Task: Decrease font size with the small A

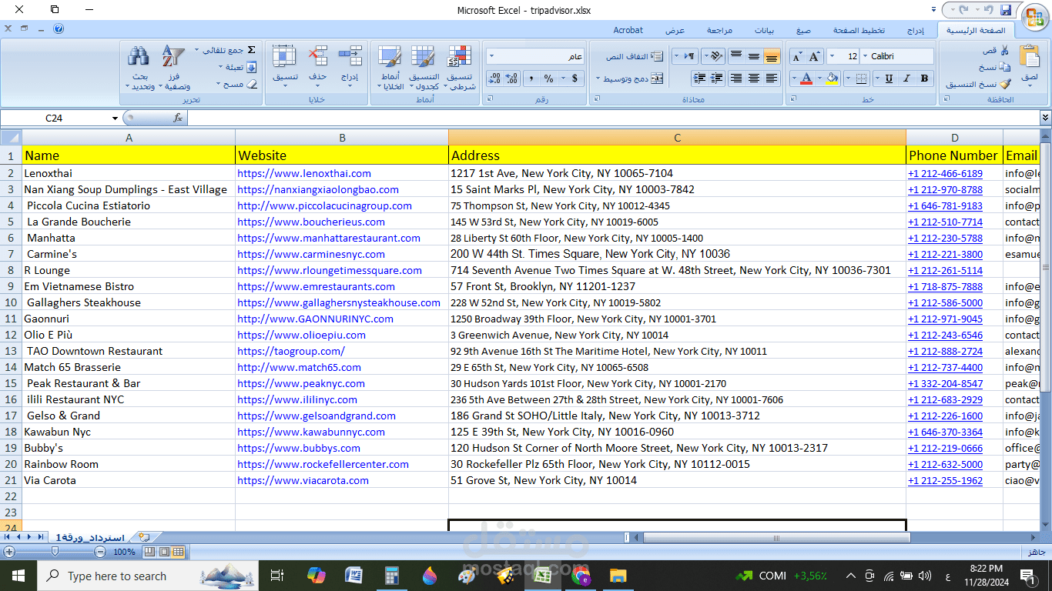Action: point(796,56)
